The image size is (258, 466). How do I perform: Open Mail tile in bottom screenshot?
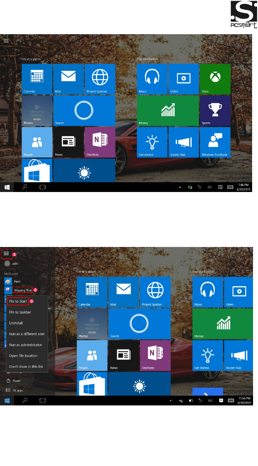coord(124,292)
